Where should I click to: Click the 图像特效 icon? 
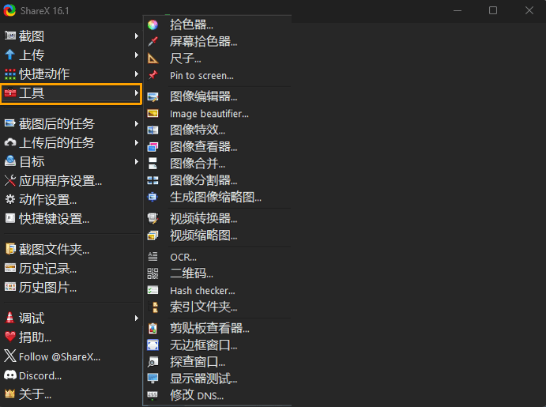click(153, 130)
